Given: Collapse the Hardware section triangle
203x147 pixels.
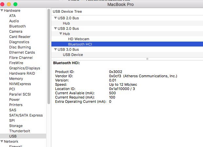Looking at the screenshot, I should (2, 10).
